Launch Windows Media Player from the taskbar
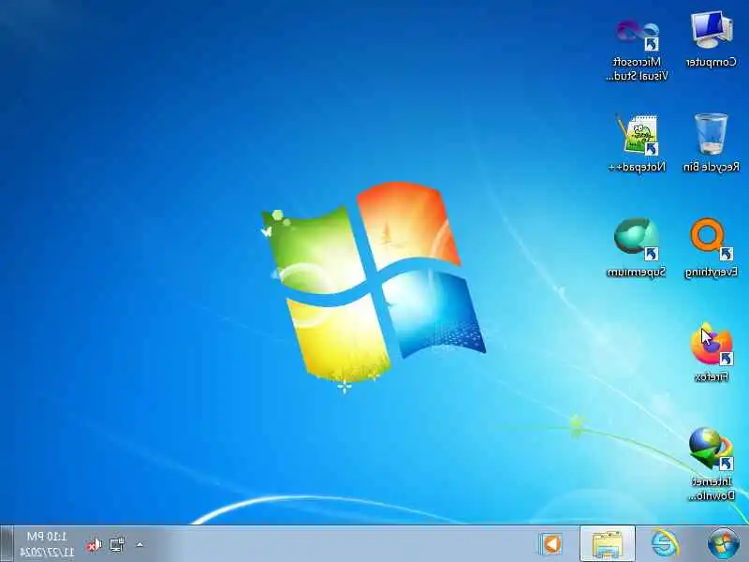Screen dimensions: 749x562 (551, 544)
